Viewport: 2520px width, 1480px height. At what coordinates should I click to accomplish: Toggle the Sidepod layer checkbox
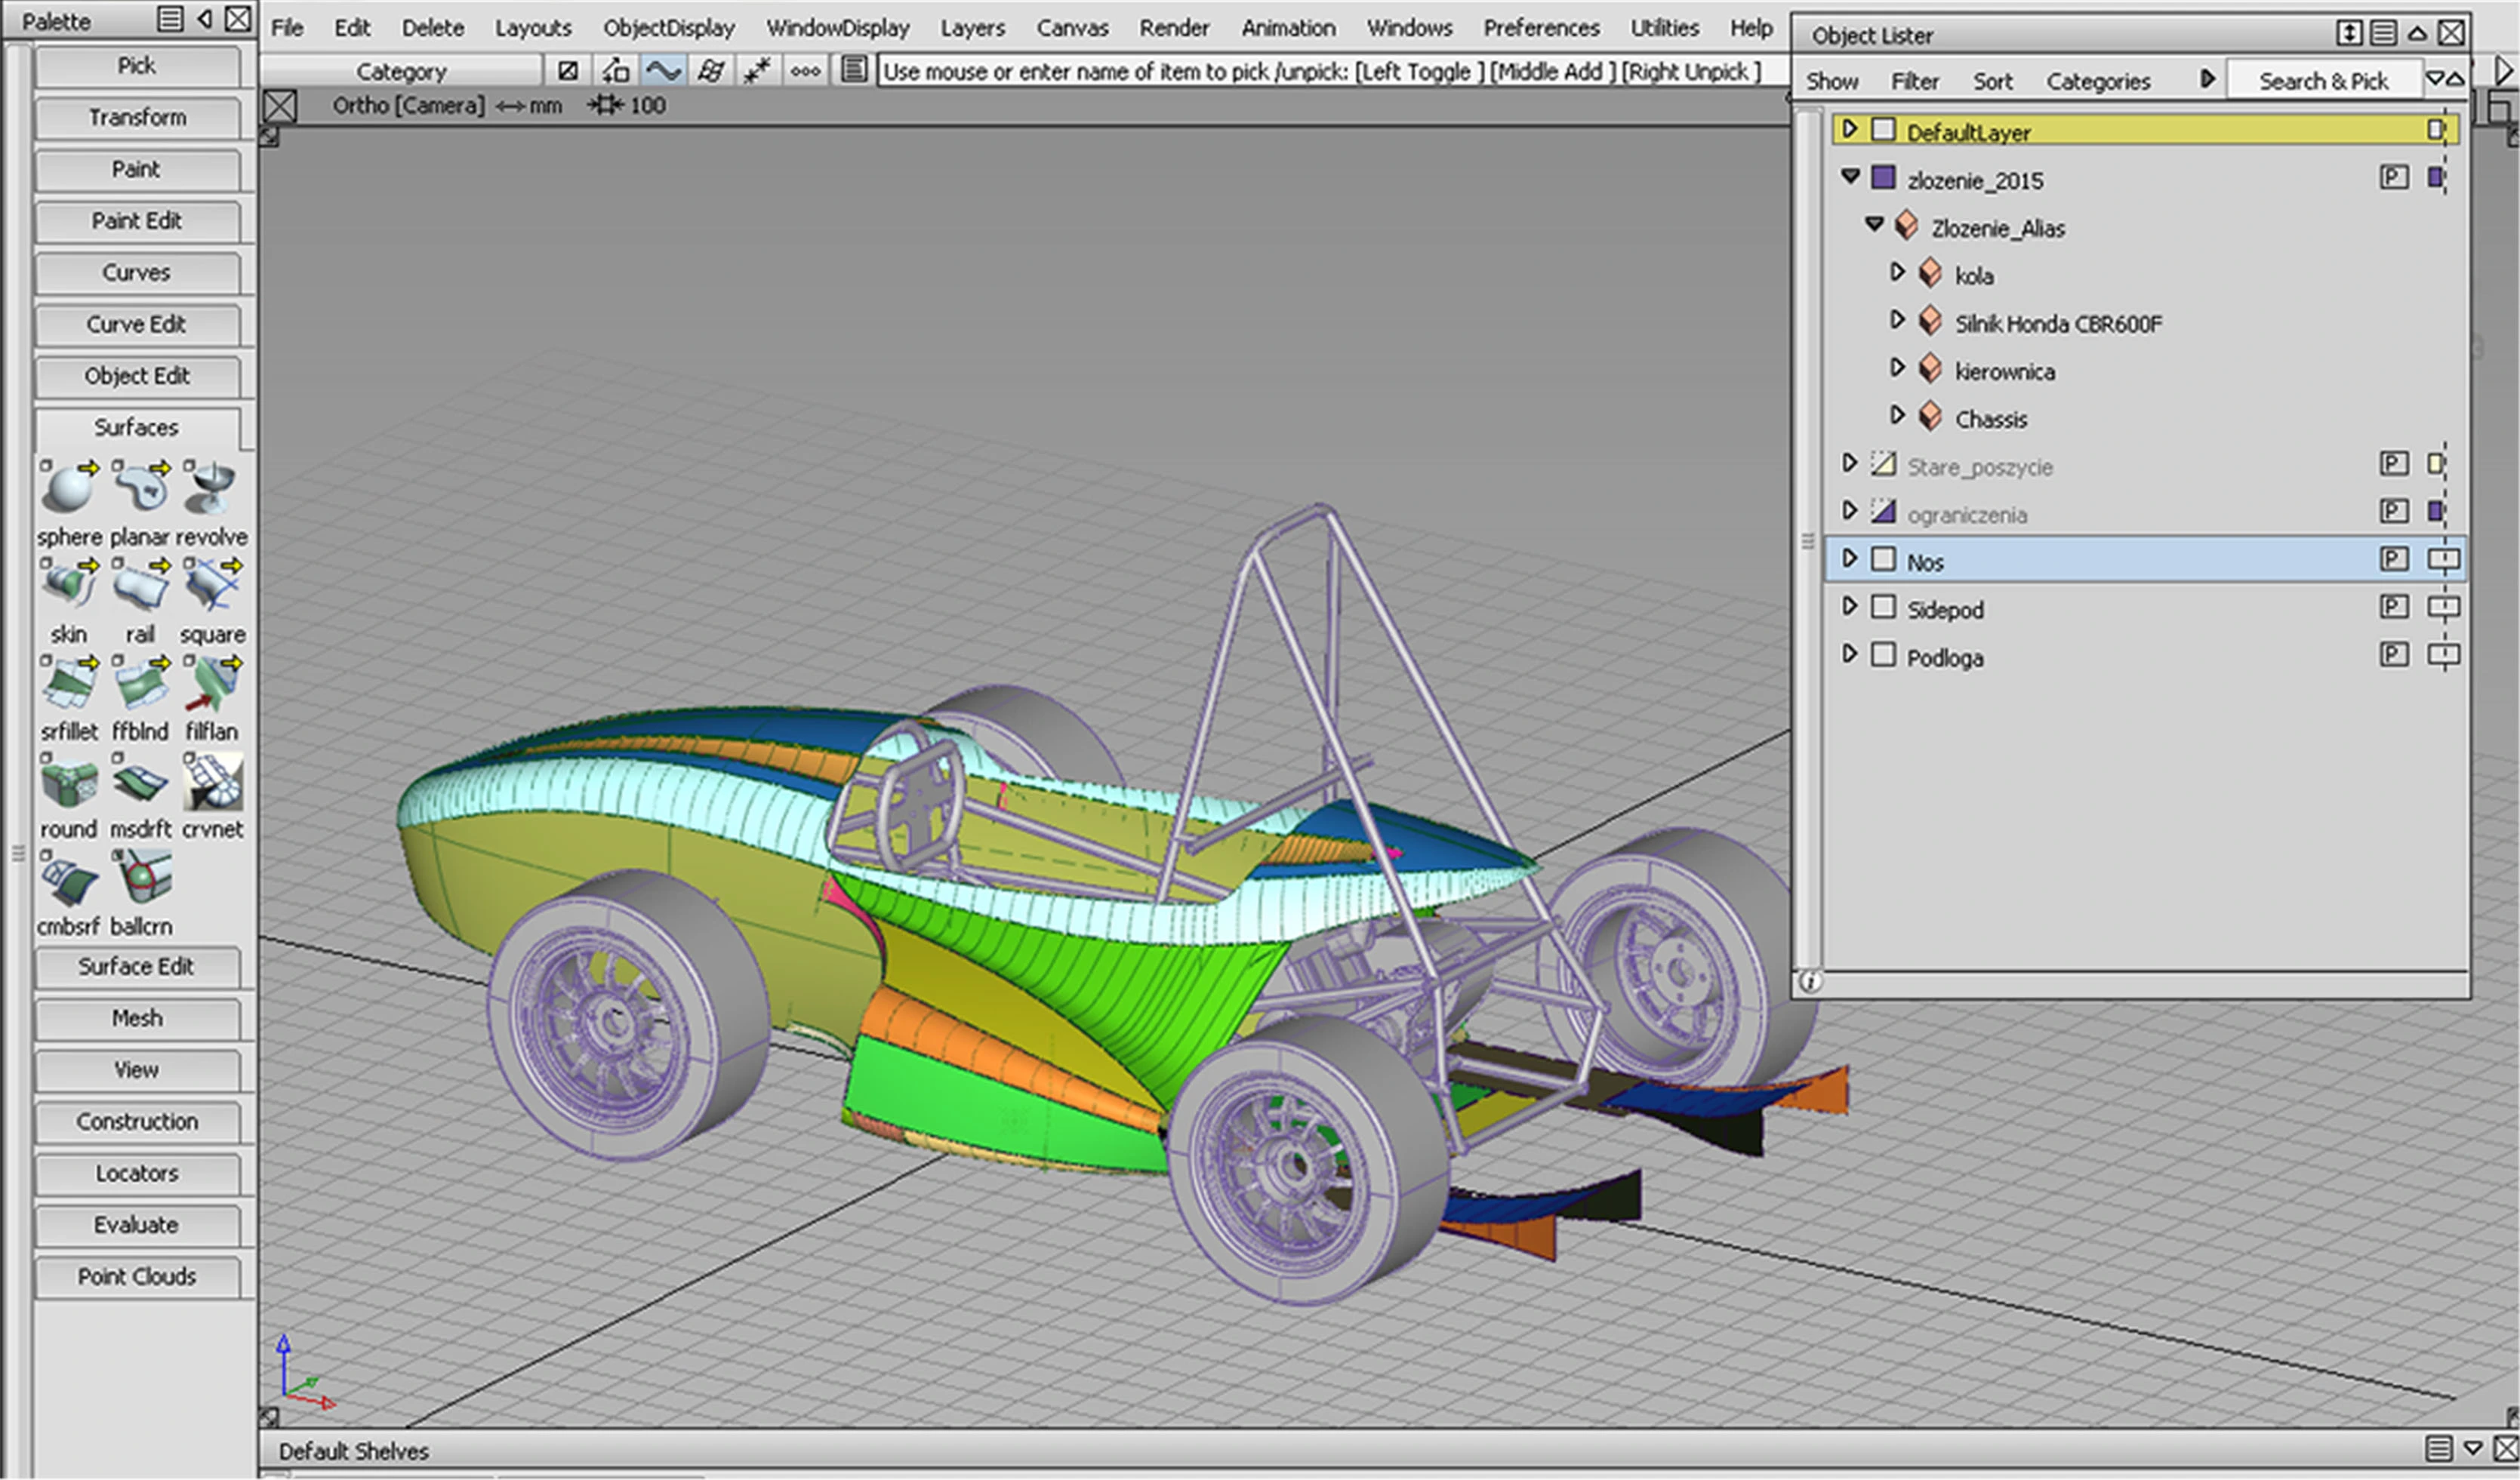pos(1883,607)
